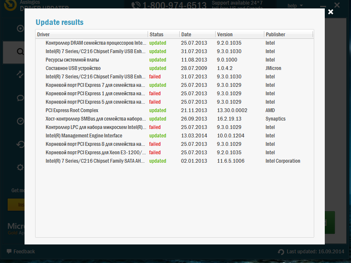
Task: Click the Feedback speech bubble icon
Action: coord(9,251)
